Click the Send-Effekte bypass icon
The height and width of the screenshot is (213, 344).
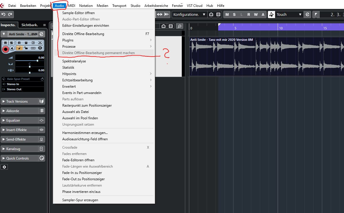click(x=41, y=139)
